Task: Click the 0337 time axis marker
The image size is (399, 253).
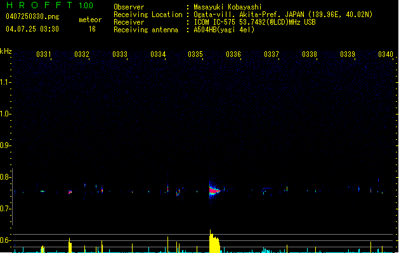Action: (271, 54)
